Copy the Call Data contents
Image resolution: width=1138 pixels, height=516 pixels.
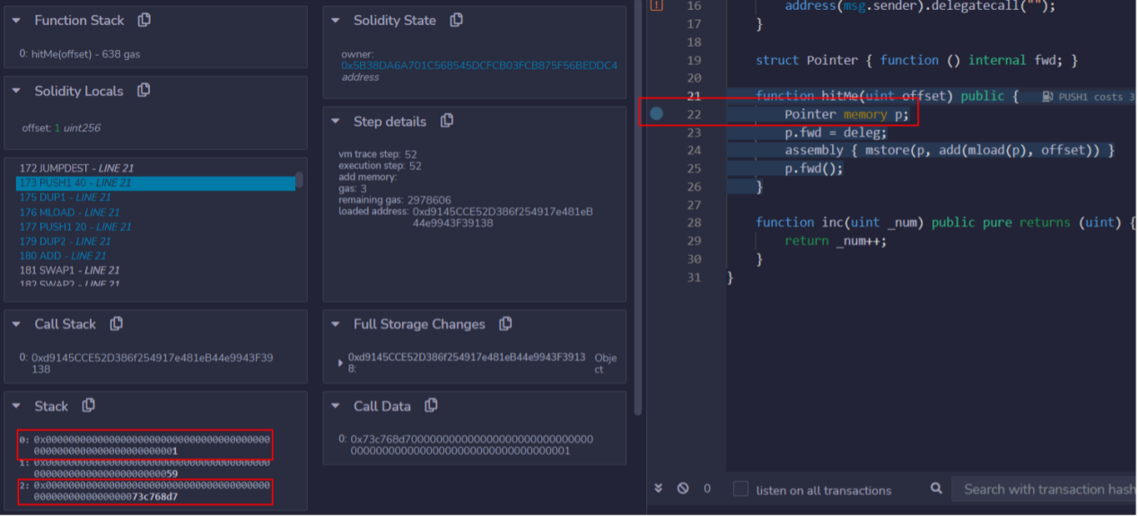tap(431, 406)
